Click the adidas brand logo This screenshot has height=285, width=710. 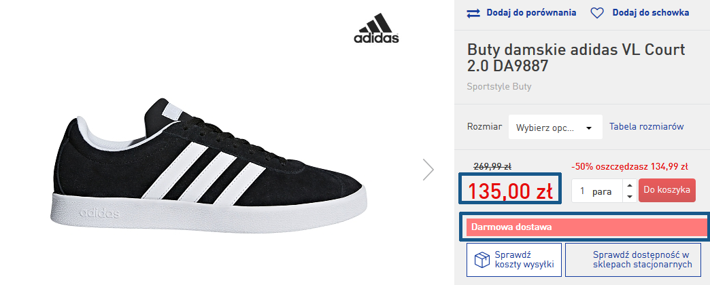[x=376, y=28]
